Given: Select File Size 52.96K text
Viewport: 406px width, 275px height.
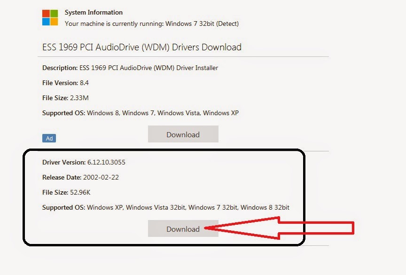Looking at the screenshot, I should pos(66,192).
